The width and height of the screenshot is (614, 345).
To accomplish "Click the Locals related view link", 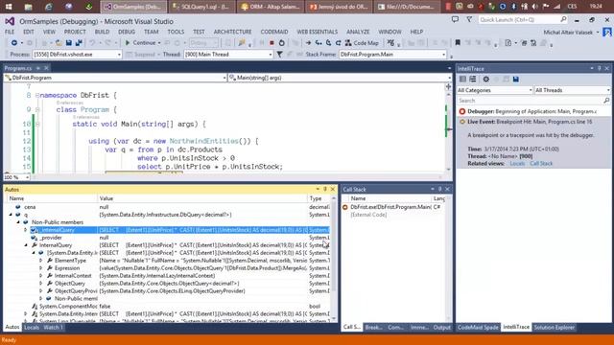I will [x=517, y=164].
